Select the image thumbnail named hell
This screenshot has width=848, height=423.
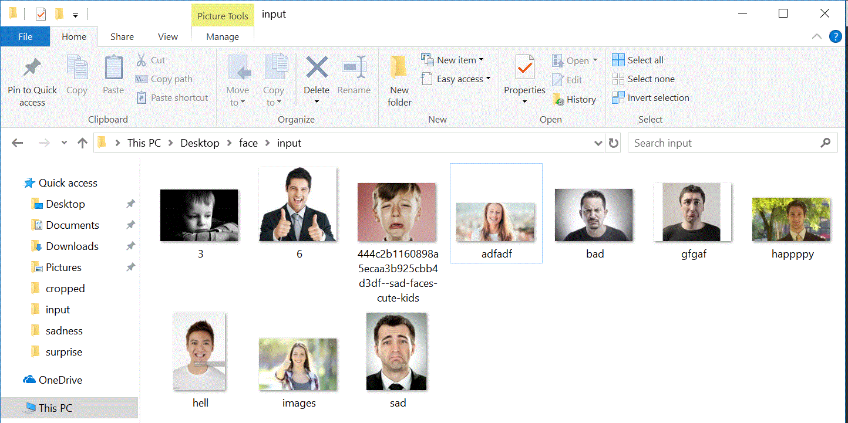[200, 351]
